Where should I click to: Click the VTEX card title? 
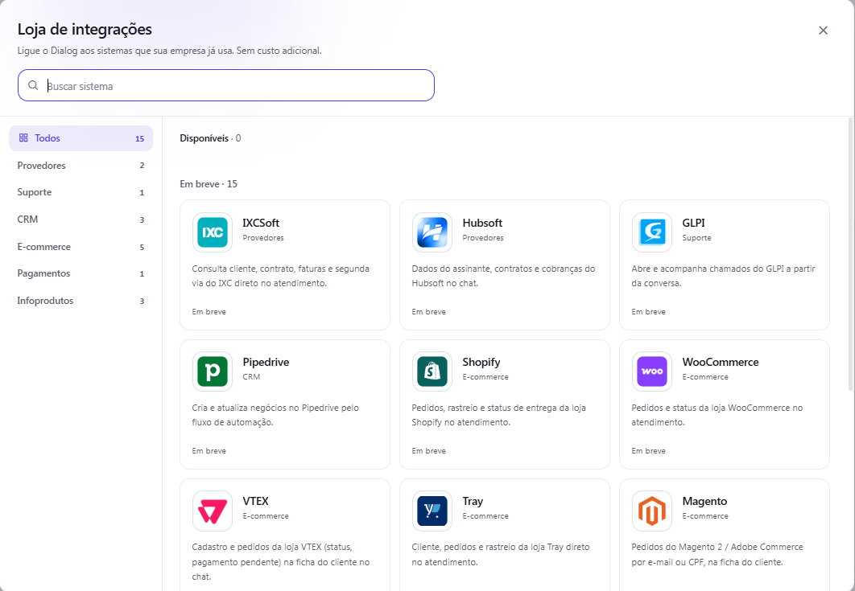tap(256, 501)
